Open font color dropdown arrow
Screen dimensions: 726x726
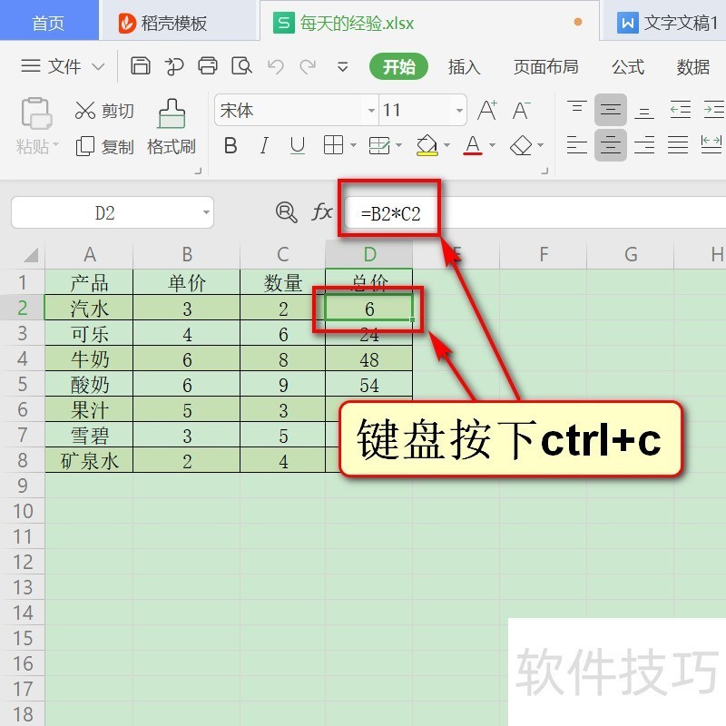point(492,145)
